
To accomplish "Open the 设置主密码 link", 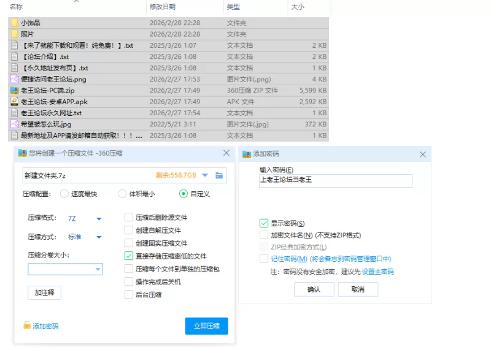I will [377, 272].
